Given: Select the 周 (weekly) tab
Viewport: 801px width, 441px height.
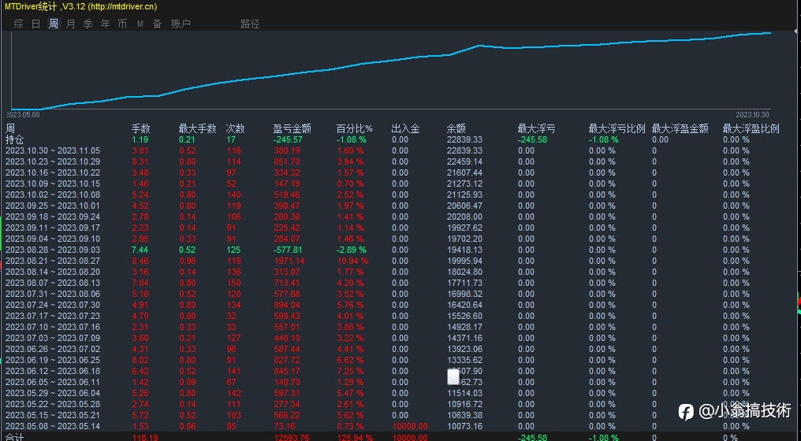Looking at the screenshot, I should point(54,24).
